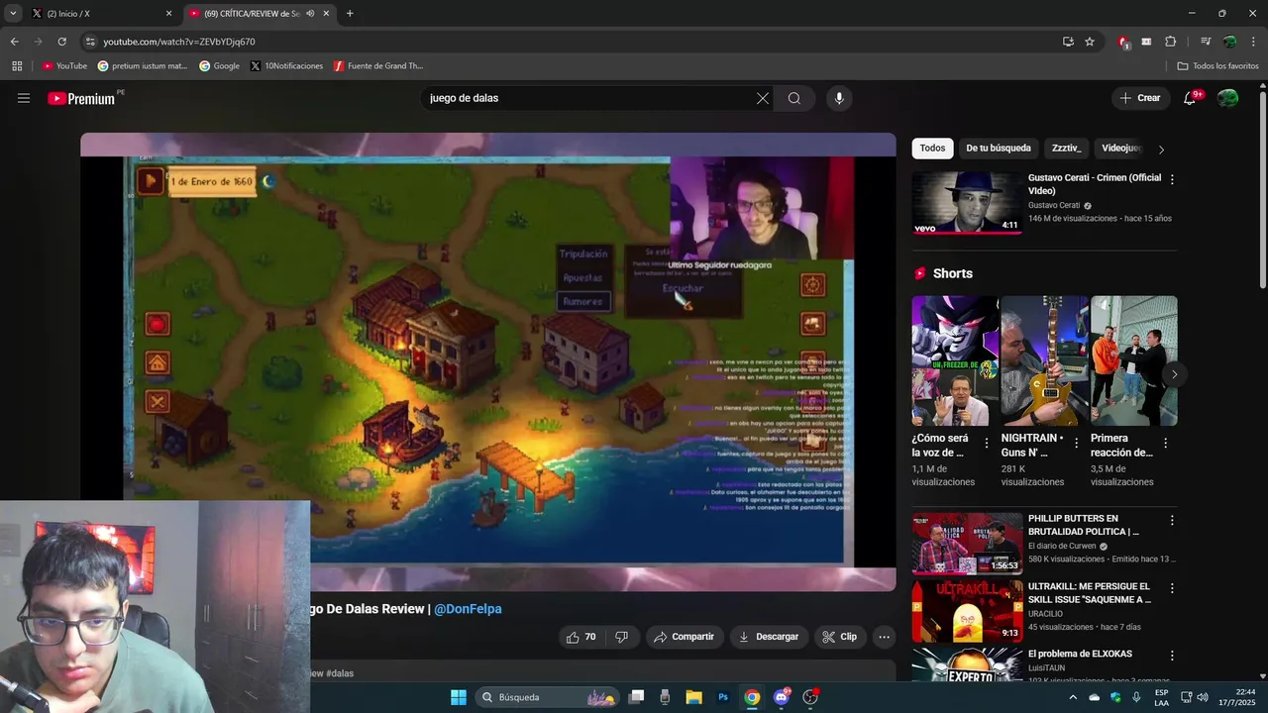Viewport: 1268px width, 713px height.
Task: Click the browser address bar URL
Action: click(x=179, y=42)
